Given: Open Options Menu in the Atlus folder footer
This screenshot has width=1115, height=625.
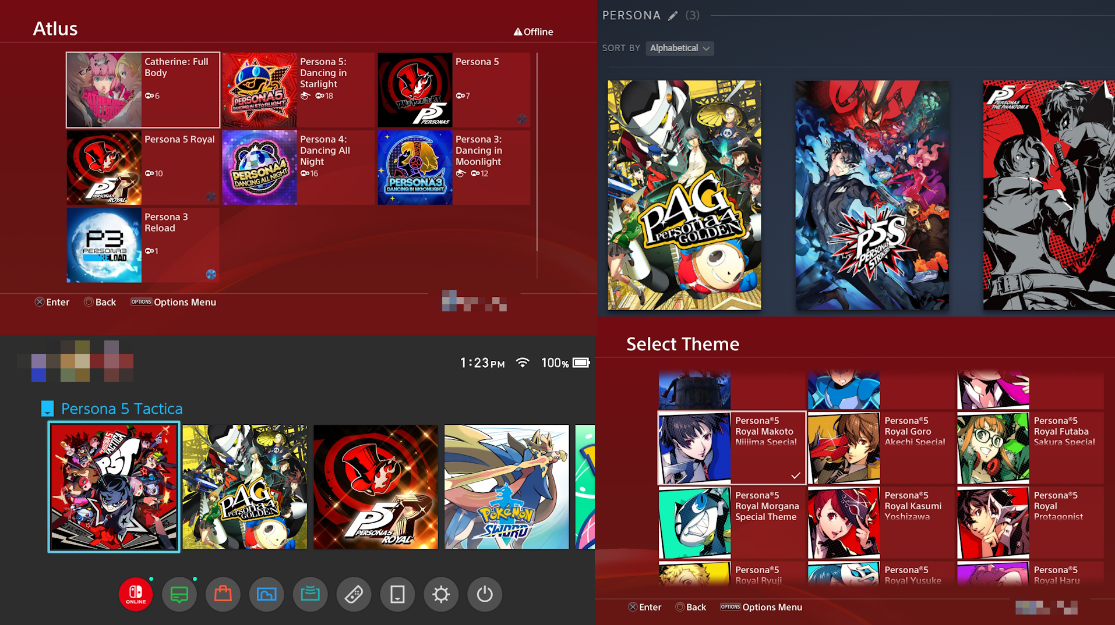Looking at the screenshot, I should coord(173,302).
